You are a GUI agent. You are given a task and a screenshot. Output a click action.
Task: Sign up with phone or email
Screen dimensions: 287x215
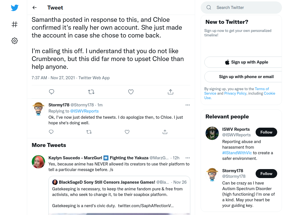pyautogui.click(x=247, y=77)
